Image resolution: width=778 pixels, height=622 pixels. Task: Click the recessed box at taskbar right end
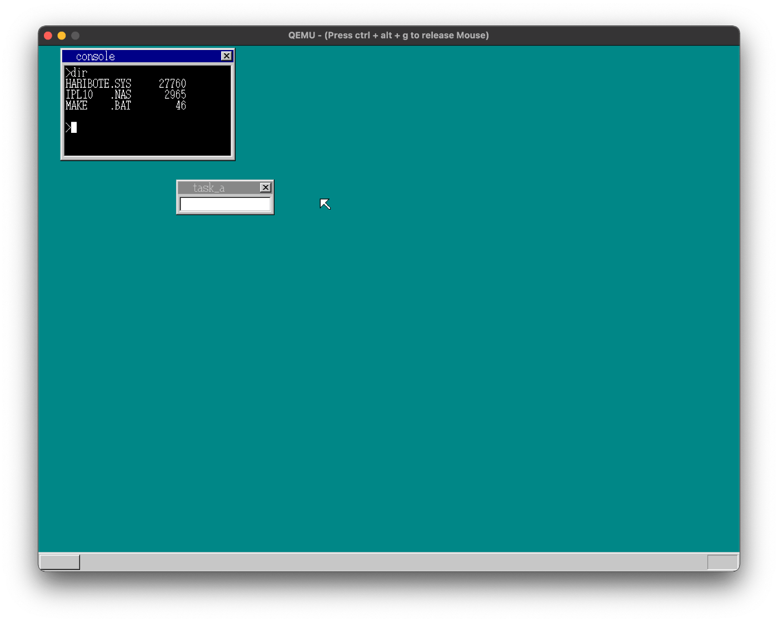coord(722,562)
